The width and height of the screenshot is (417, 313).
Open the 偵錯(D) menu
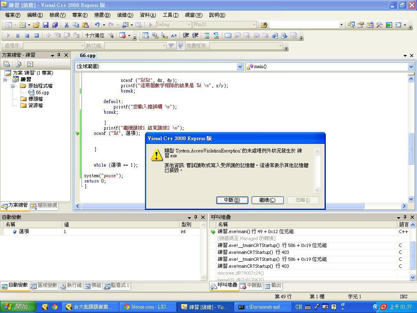pyautogui.click(x=125, y=15)
